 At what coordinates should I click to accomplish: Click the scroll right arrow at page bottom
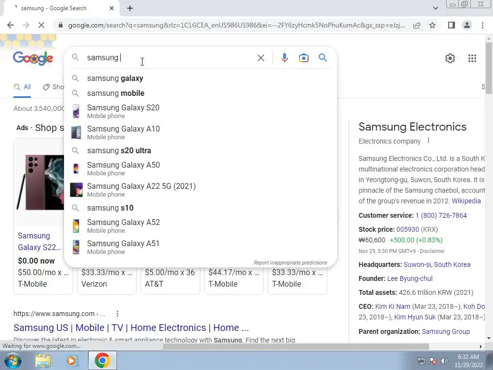pos(481,346)
